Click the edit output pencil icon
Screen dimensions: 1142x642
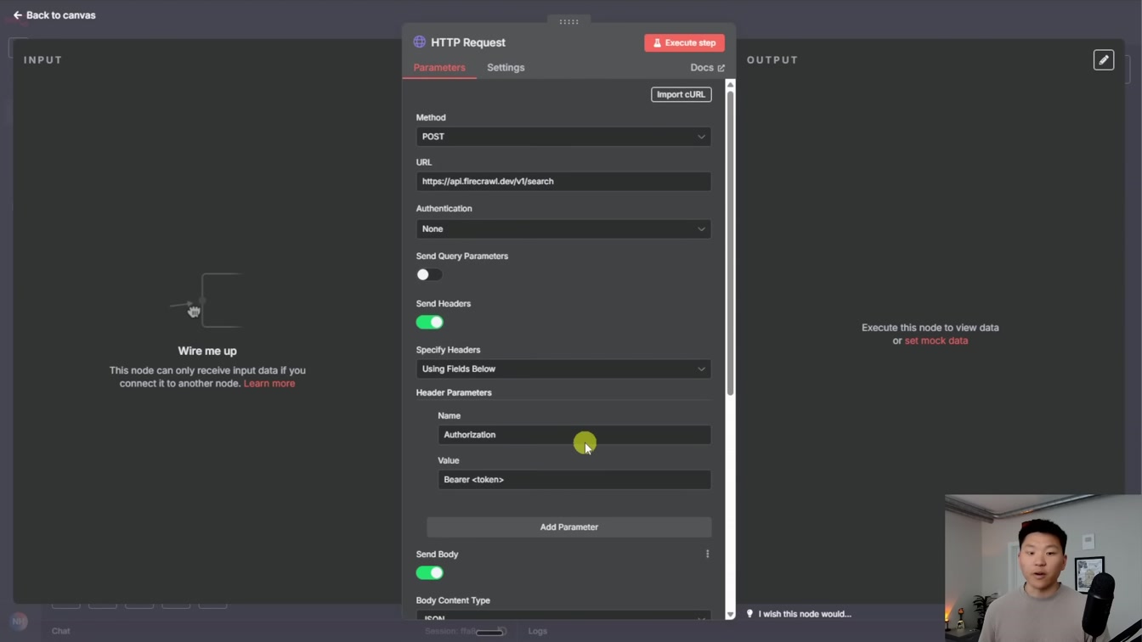click(1104, 59)
